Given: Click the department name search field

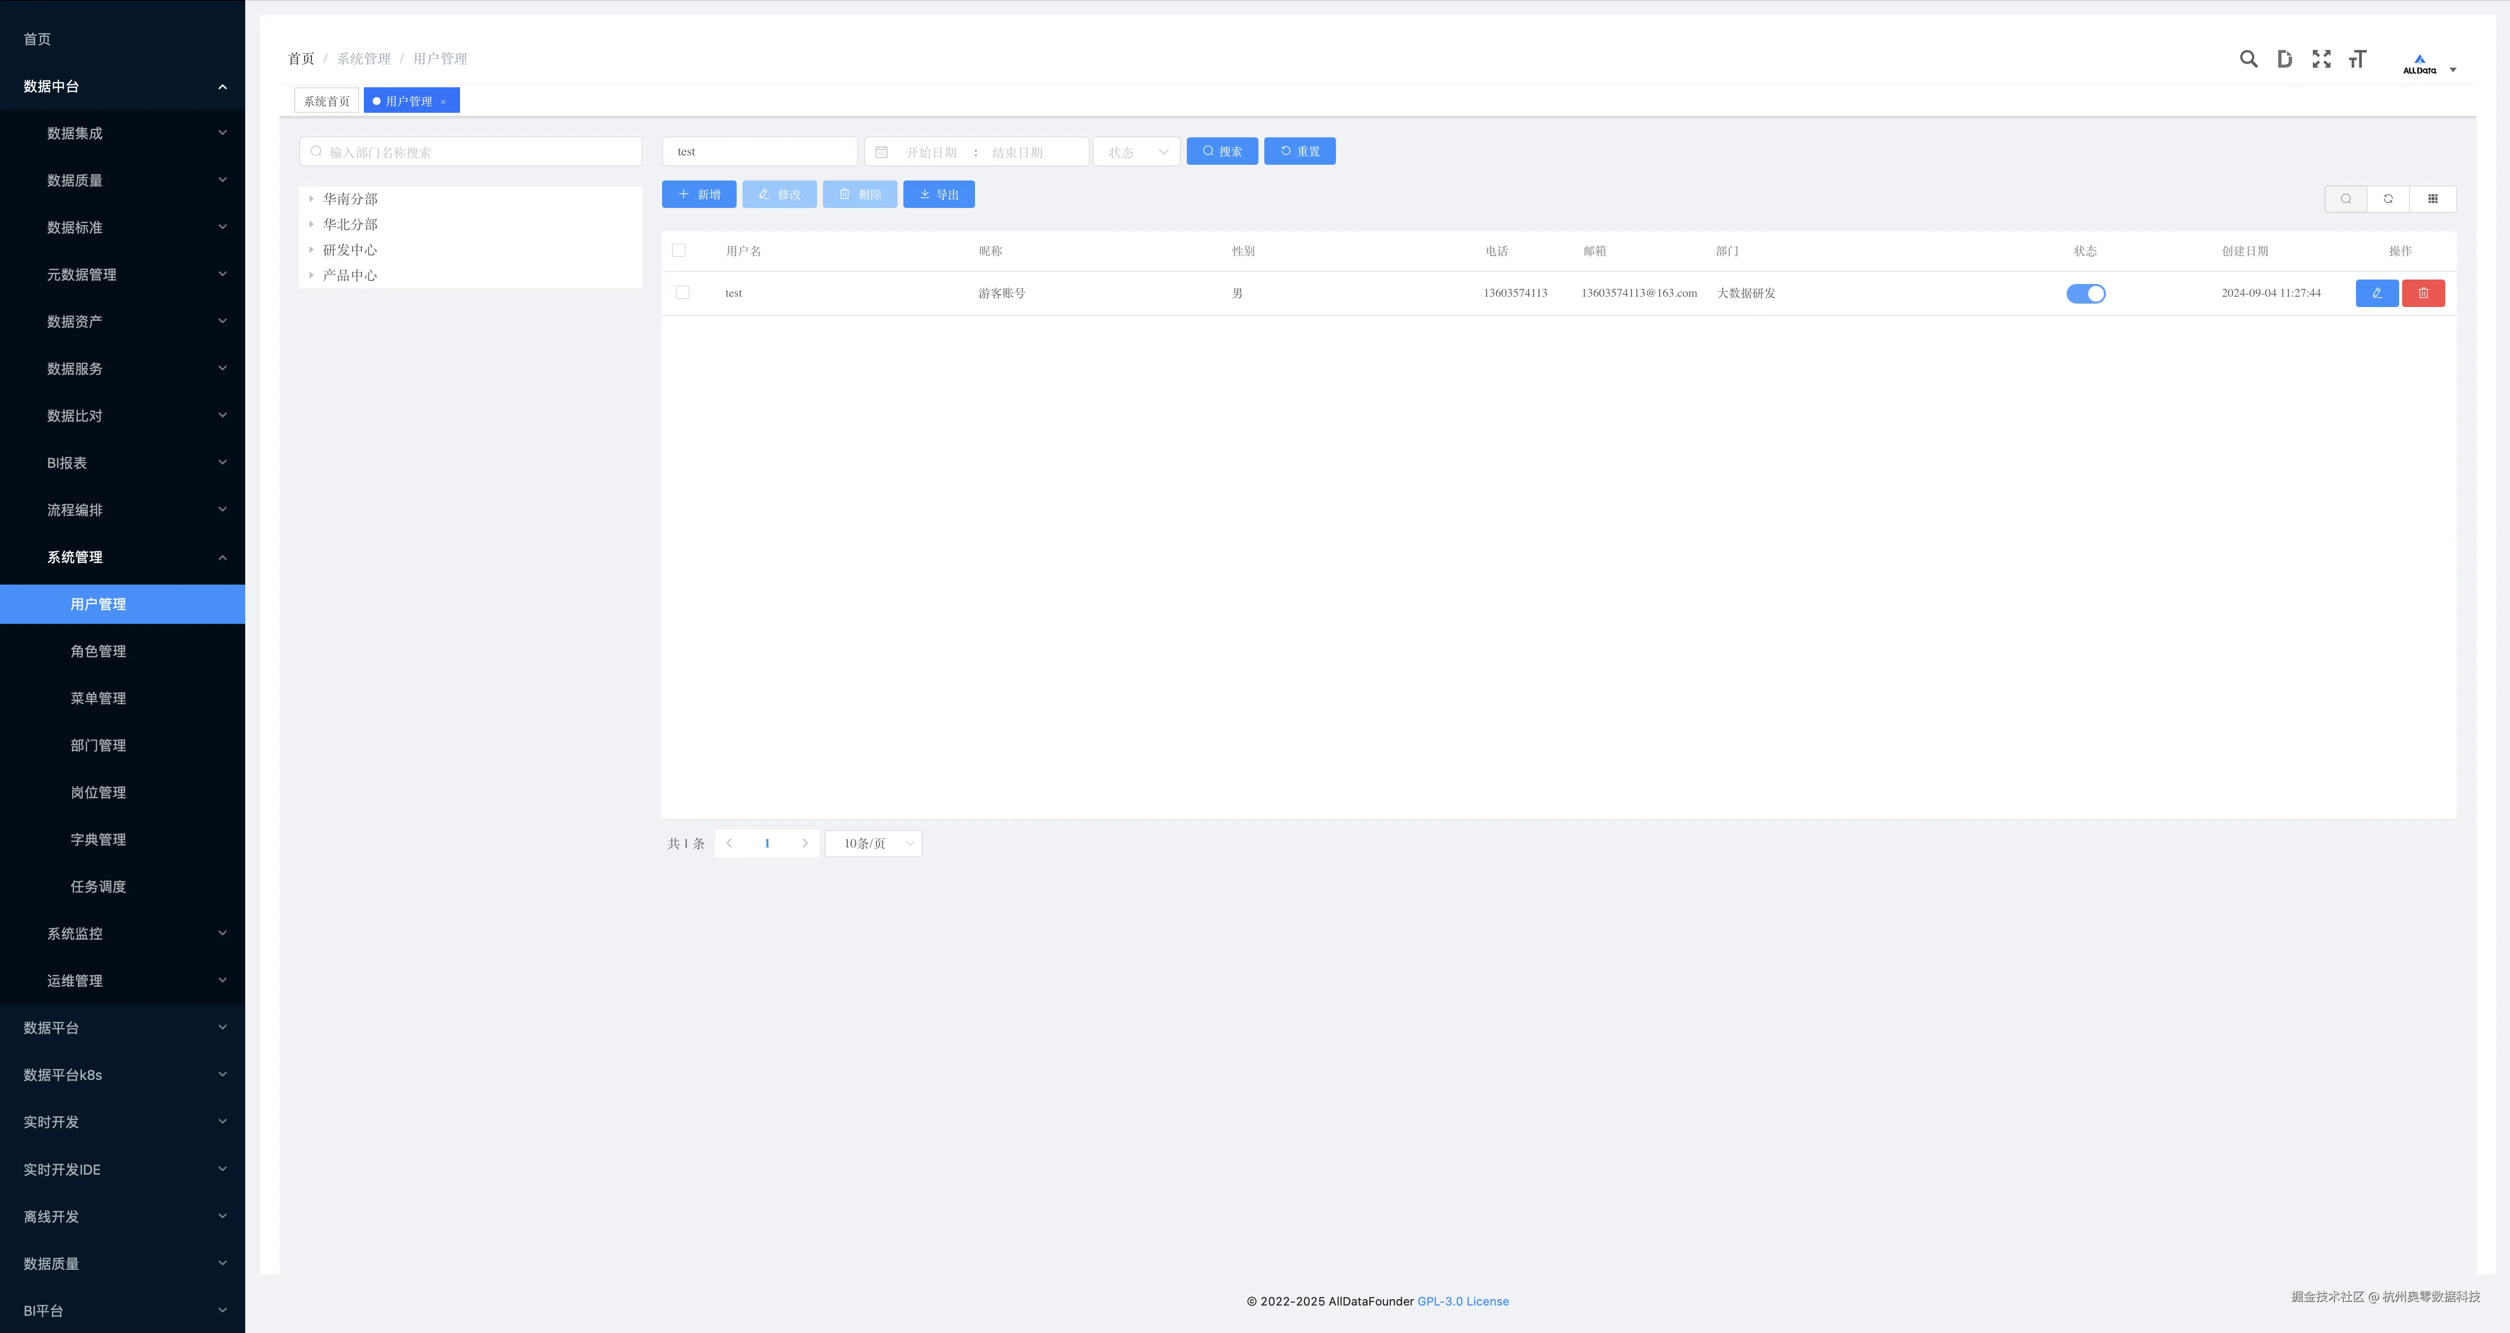Looking at the screenshot, I should click(x=471, y=152).
